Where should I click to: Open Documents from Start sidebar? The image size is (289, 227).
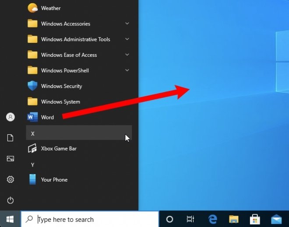[11, 138]
